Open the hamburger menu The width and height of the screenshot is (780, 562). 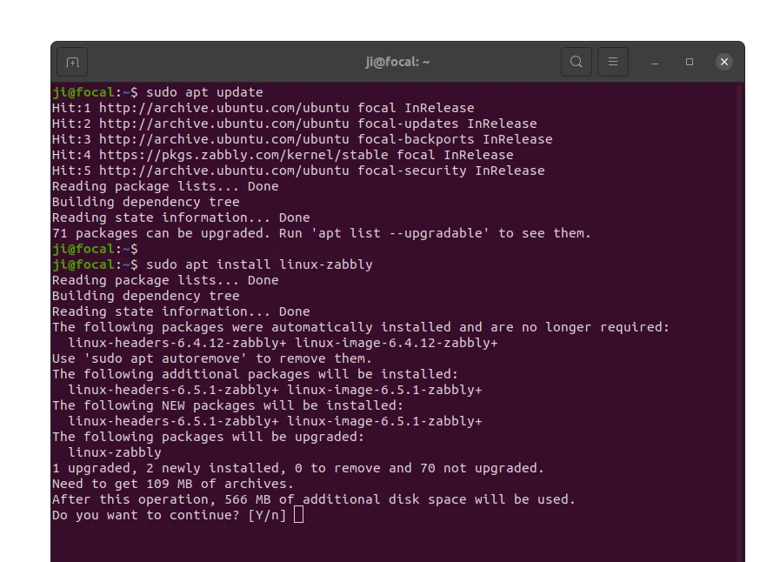coord(612,62)
